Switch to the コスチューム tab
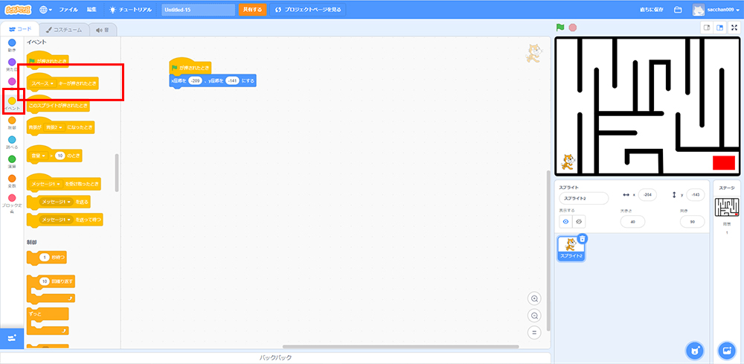Viewport: 744px width, 364px height. pos(64,30)
